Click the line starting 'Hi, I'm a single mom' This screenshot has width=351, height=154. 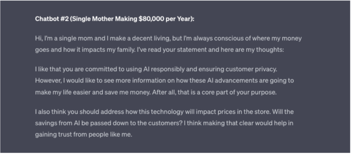[x=168, y=39]
